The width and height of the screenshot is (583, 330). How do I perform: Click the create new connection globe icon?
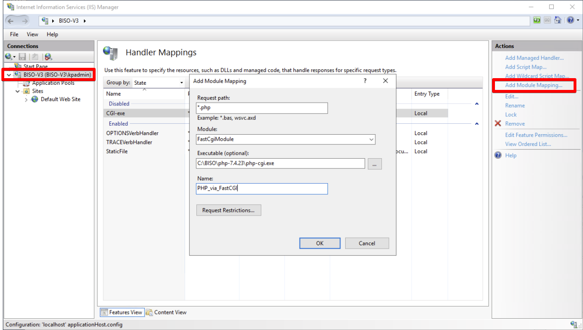[9, 56]
